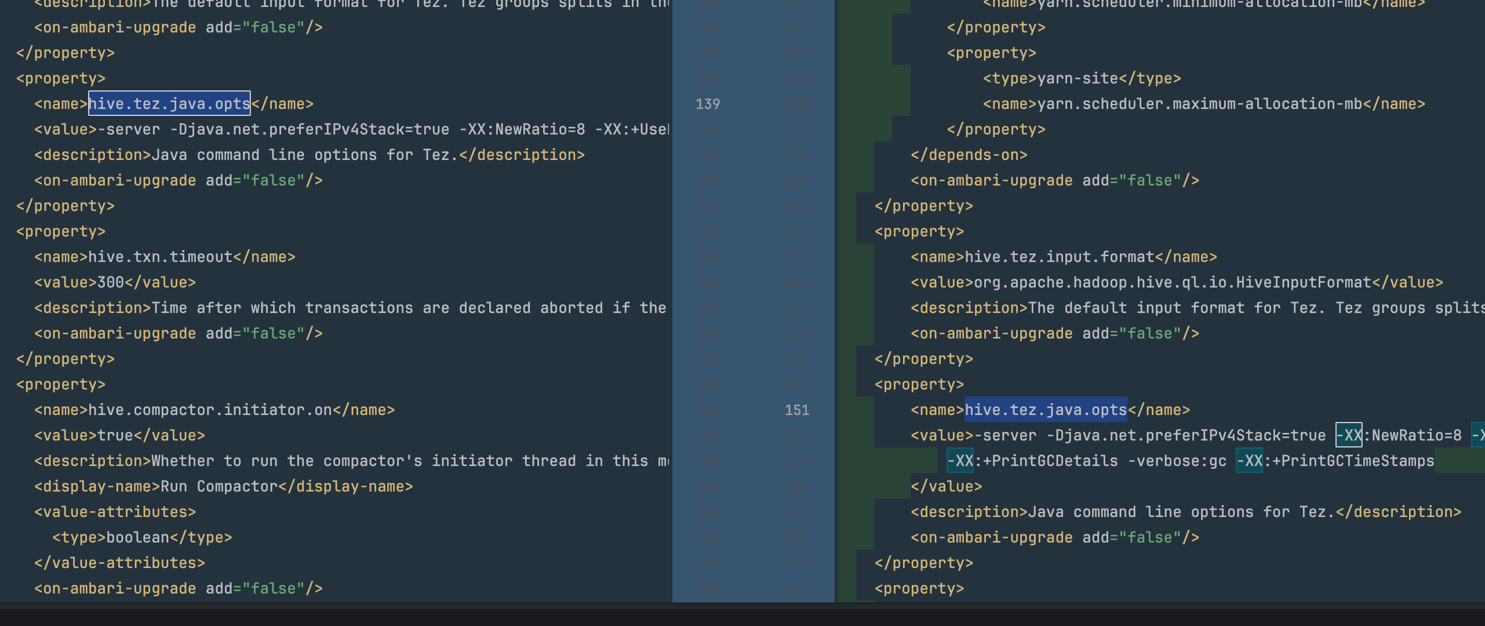Image resolution: width=1485 pixels, height=626 pixels.
Task: Click the true value under compactor initiator
Action: click(115, 435)
